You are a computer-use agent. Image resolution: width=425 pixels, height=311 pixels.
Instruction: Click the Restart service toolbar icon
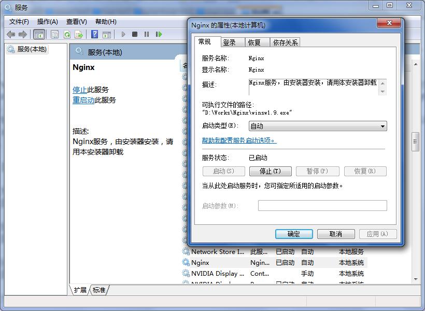point(159,34)
